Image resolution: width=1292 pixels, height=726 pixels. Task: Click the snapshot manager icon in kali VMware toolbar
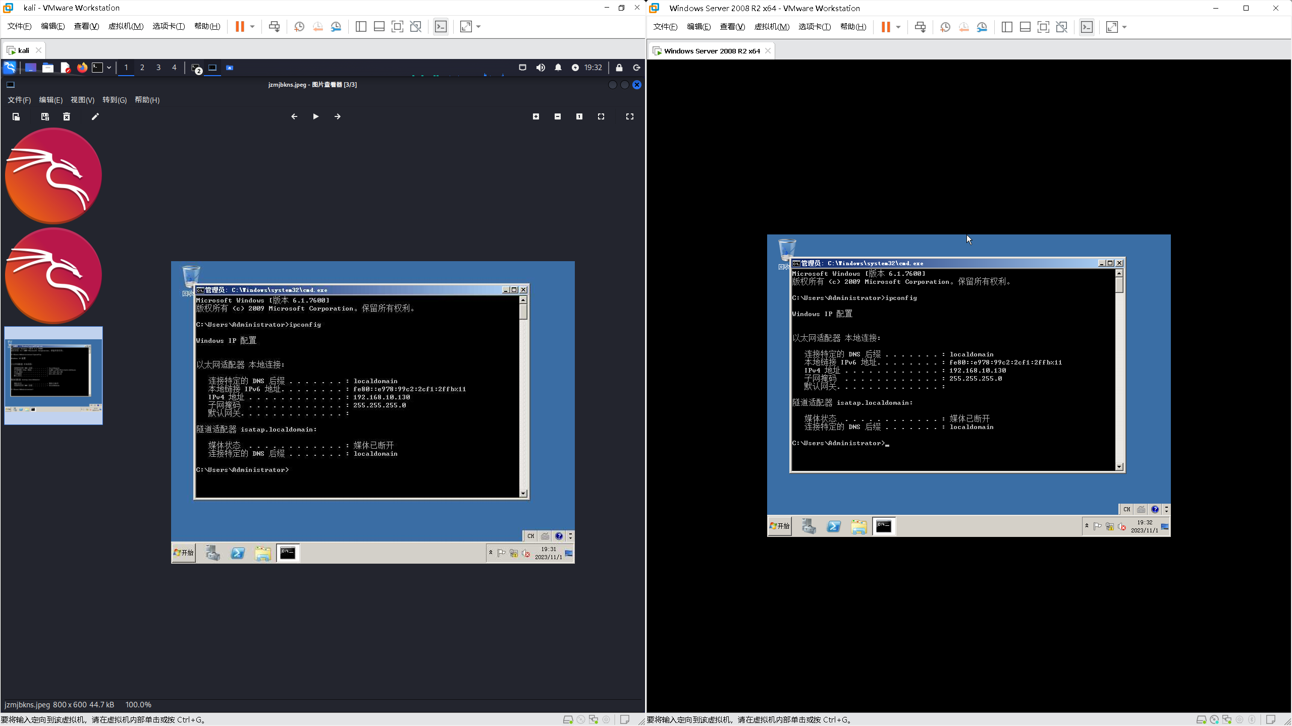[x=336, y=27]
